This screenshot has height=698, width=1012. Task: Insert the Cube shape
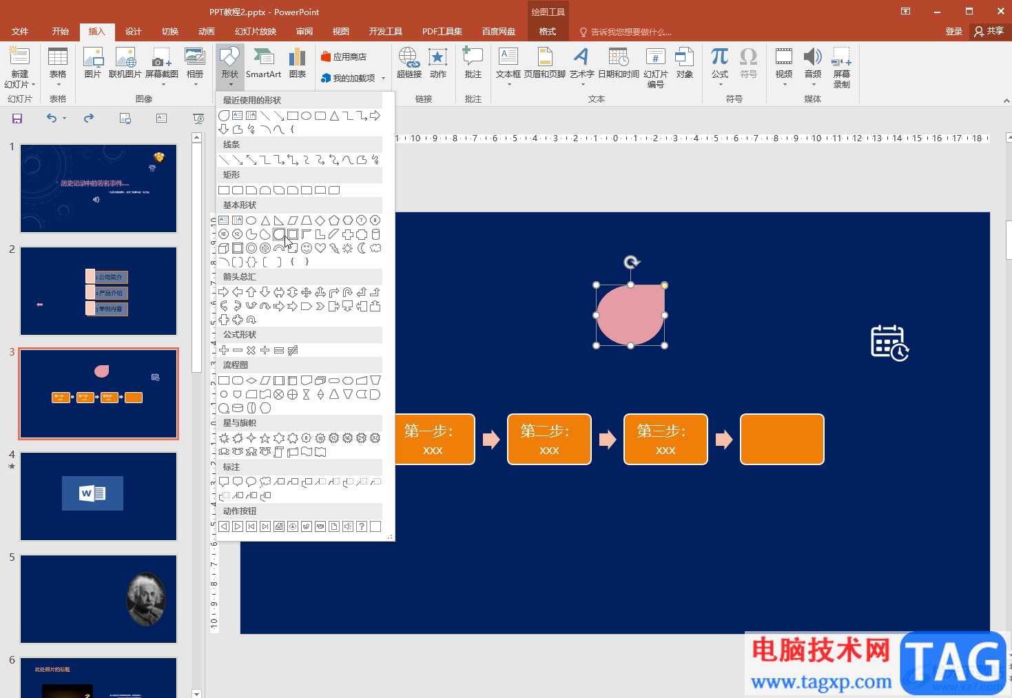tap(224, 248)
